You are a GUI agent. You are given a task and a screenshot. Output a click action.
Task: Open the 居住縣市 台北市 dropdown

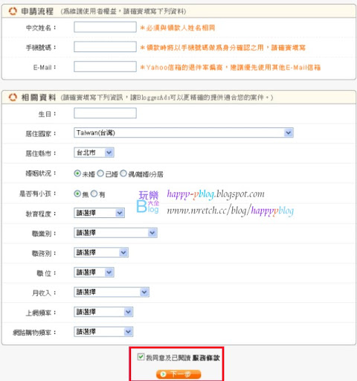pos(94,153)
